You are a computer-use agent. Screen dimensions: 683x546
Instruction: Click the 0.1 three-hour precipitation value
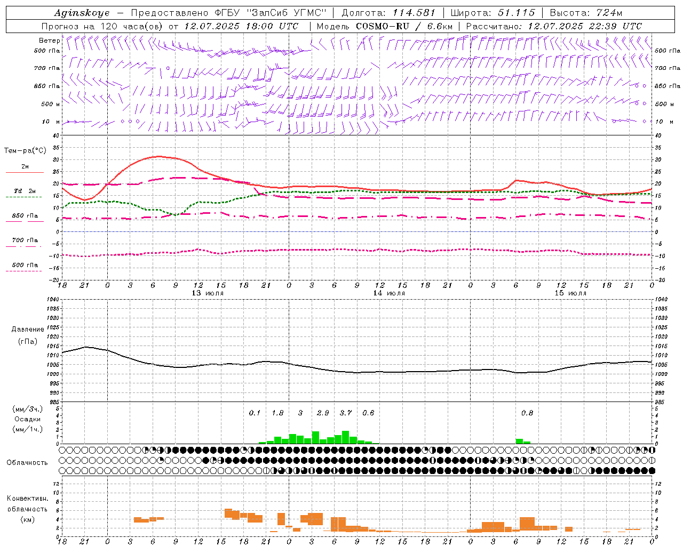[x=255, y=413]
